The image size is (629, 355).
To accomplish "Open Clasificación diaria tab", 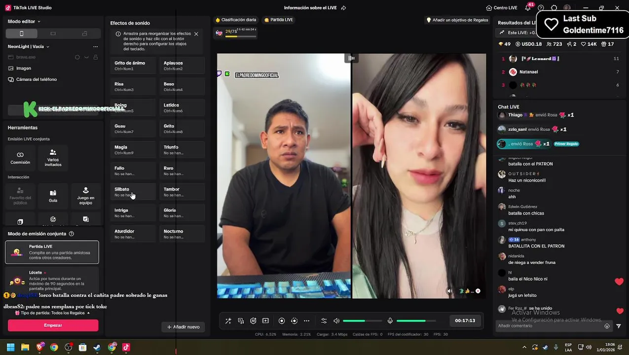I will coord(236,20).
